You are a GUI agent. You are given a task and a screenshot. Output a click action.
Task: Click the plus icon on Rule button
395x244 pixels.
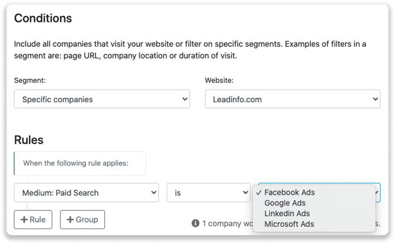[24, 219]
